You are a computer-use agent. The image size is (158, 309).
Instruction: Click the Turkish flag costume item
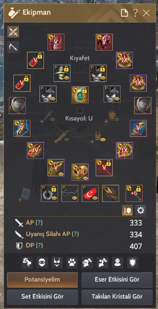90,193
